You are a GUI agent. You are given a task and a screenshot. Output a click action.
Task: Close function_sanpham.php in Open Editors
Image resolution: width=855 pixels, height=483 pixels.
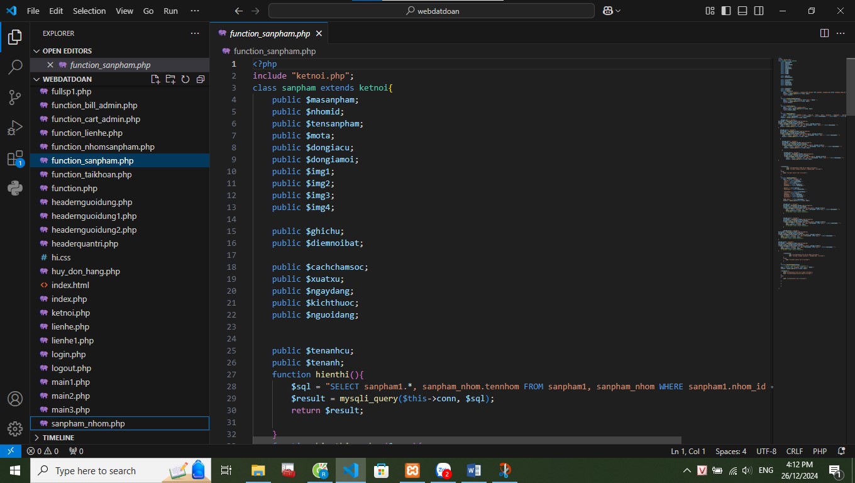[x=50, y=65]
